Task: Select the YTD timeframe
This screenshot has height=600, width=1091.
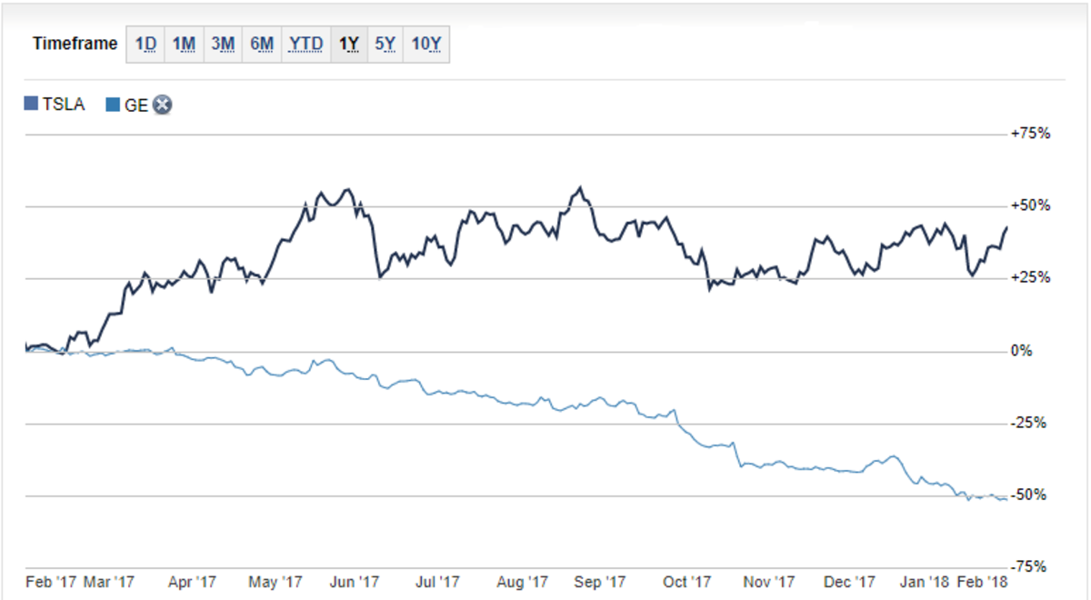Action: (x=306, y=43)
